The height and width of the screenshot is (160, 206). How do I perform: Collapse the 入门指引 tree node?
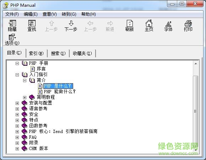[17, 75]
